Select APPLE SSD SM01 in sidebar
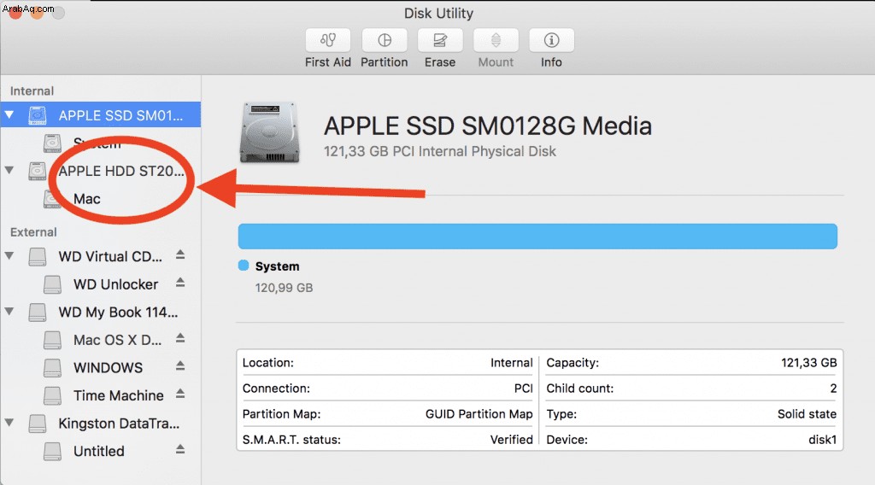This screenshot has height=485, width=875. (x=101, y=114)
